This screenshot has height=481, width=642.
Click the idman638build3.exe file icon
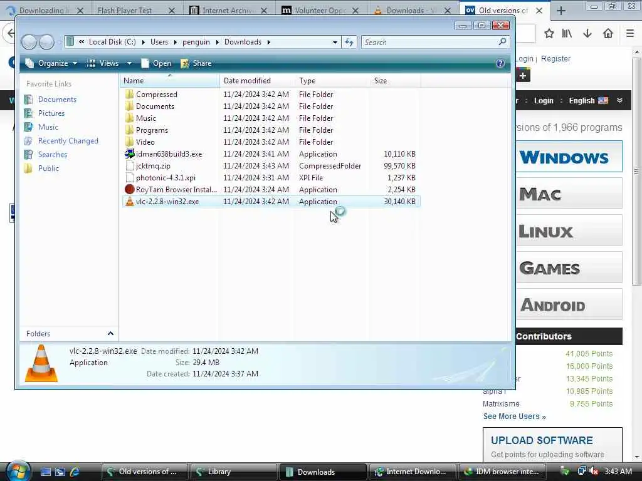click(129, 154)
